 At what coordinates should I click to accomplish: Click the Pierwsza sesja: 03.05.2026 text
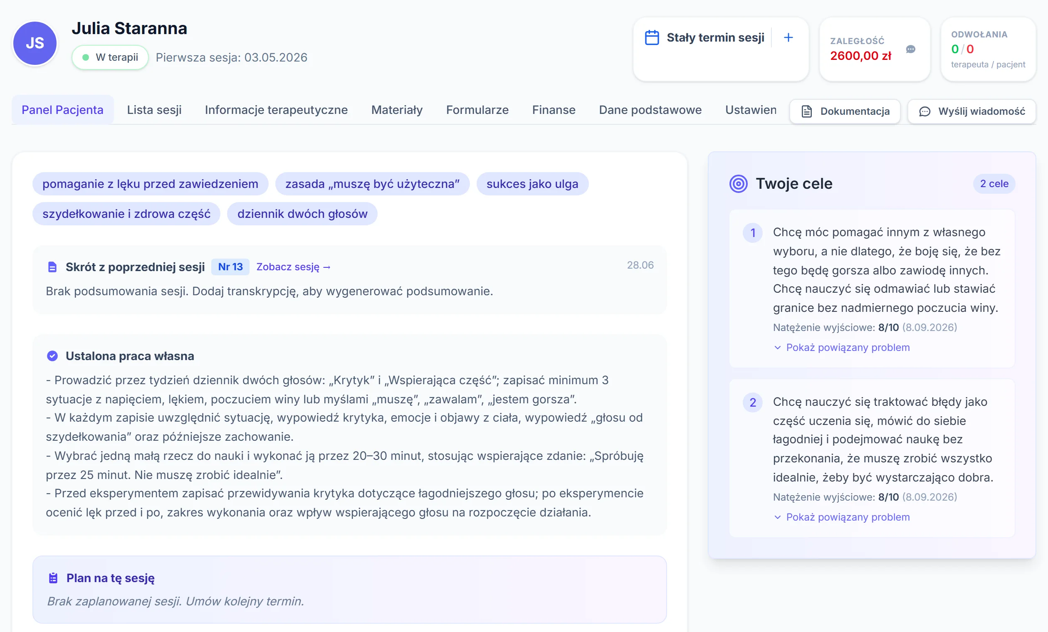pyautogui.click(x=231, y=57)
